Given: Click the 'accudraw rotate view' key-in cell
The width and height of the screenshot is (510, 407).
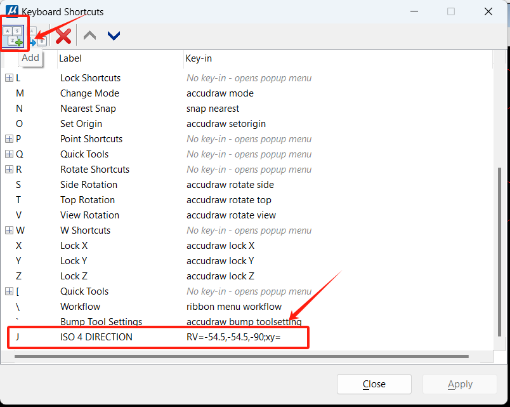Looking at the screenshot, I should pyautogui.click(x=232, y=215).
